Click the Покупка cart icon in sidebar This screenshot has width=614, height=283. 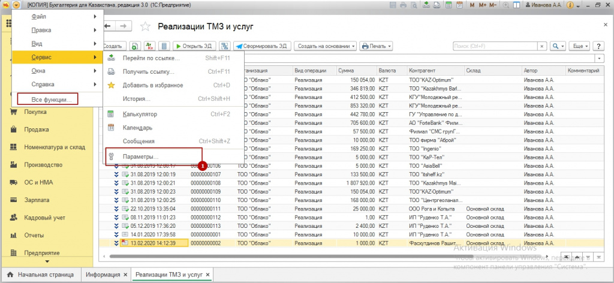pos(14,112)
